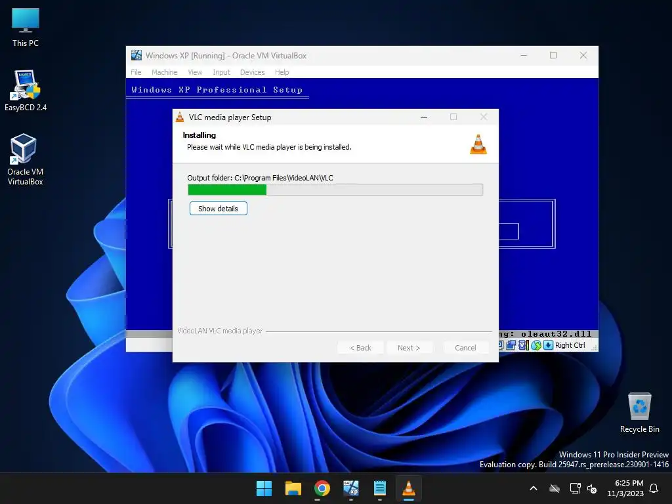The height and width of the screenshot is (504, 672).
Task: Click the Show details button in VLC Setup
Action: 218,209
